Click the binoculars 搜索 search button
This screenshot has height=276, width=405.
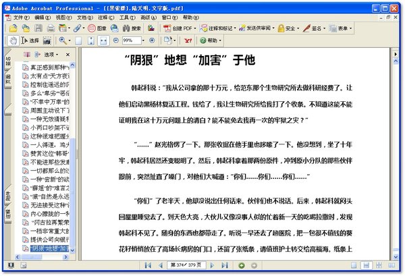click(x=132, y=28)
